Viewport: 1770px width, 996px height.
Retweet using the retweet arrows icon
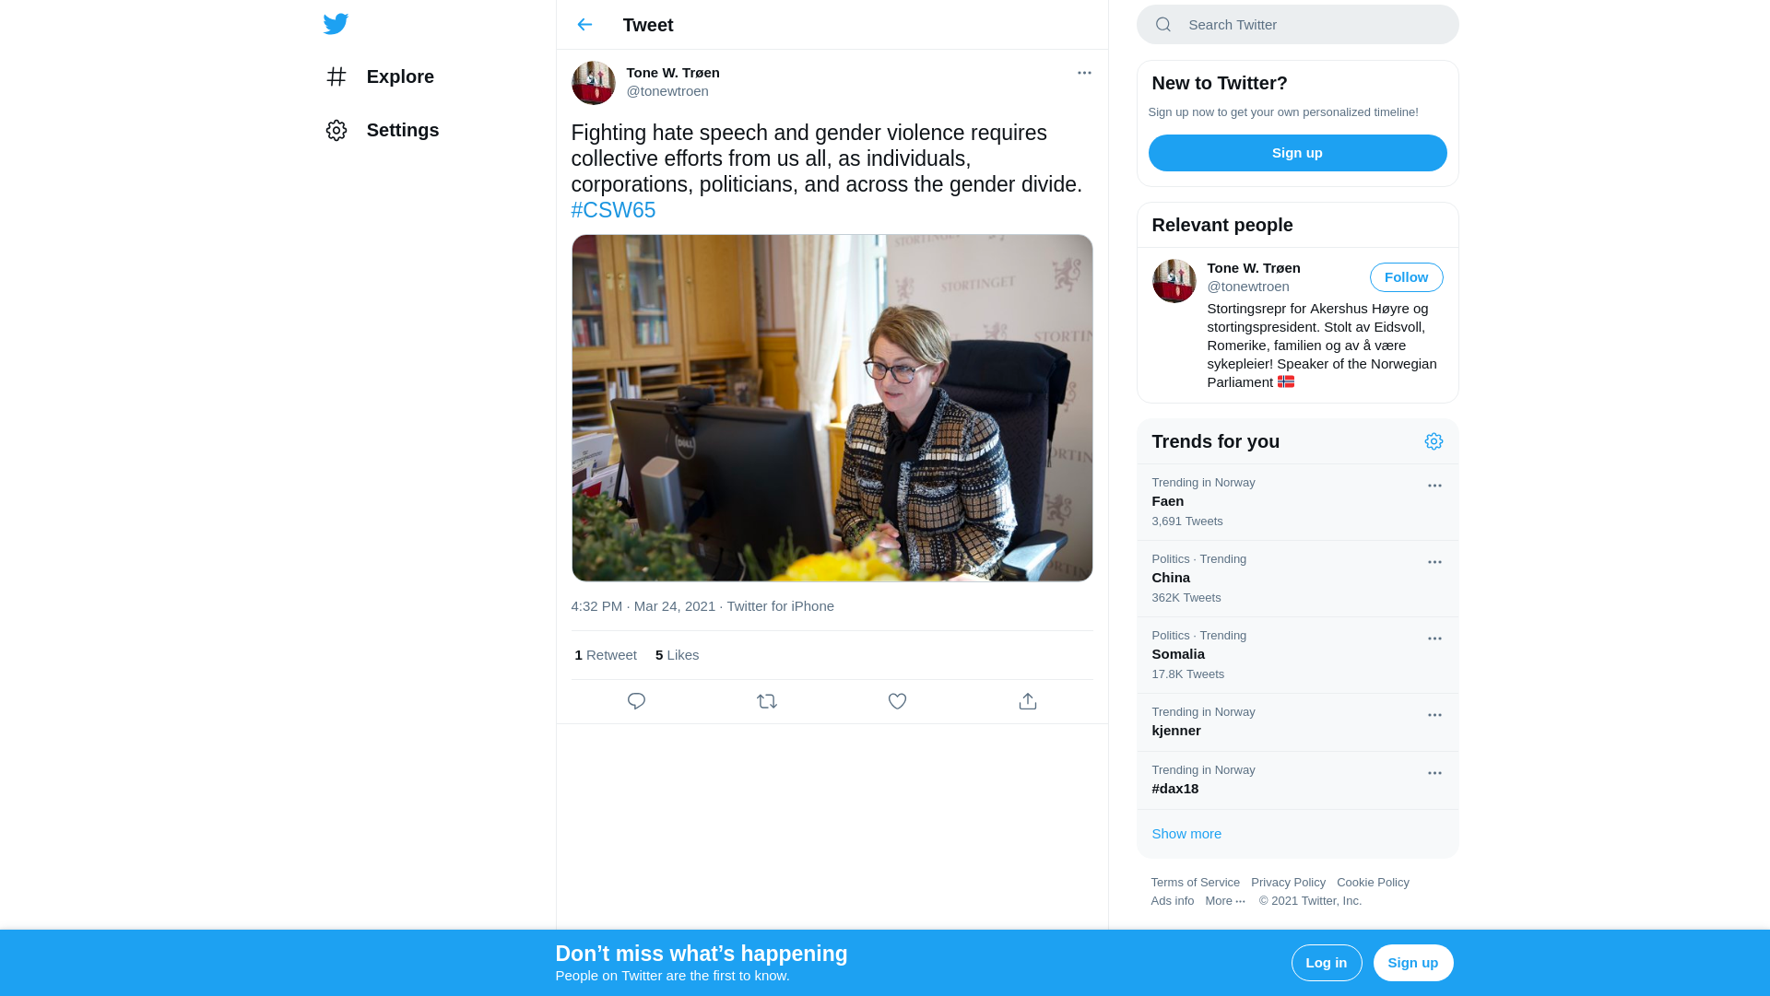[767, 701]
